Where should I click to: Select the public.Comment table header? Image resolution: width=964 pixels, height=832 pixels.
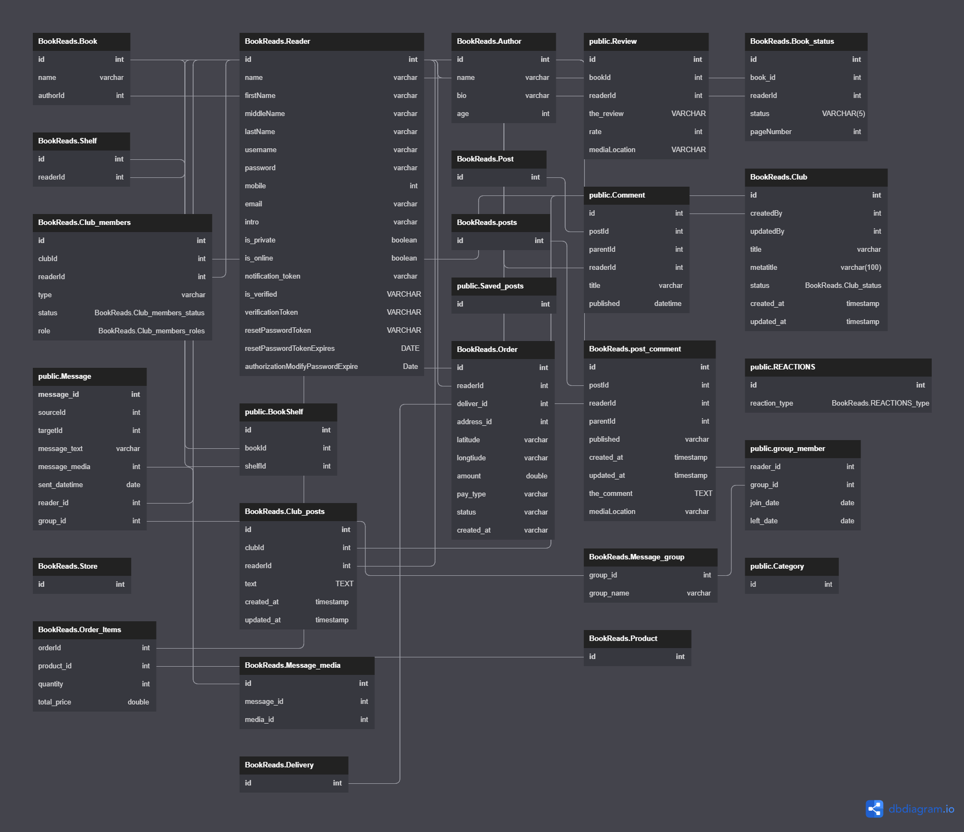pyautogui.click(x=636, y=195)
